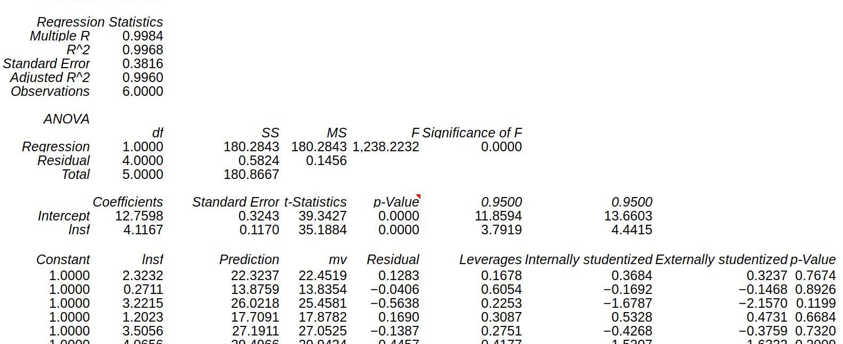Click the Observations value 6.0000
843x344 pixels.
pos(143,91)
